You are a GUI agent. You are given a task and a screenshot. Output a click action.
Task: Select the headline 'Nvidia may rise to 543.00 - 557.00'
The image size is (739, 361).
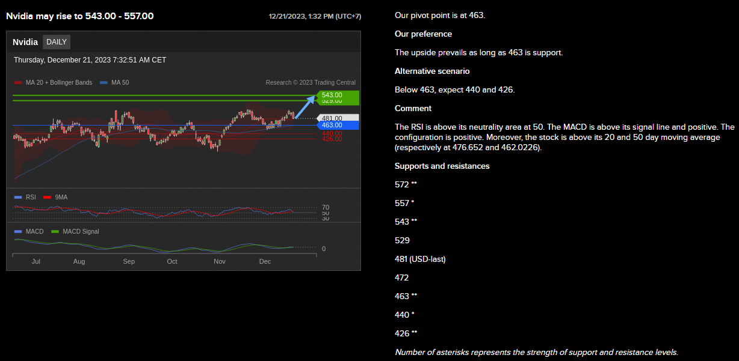[x=79, y=16]
